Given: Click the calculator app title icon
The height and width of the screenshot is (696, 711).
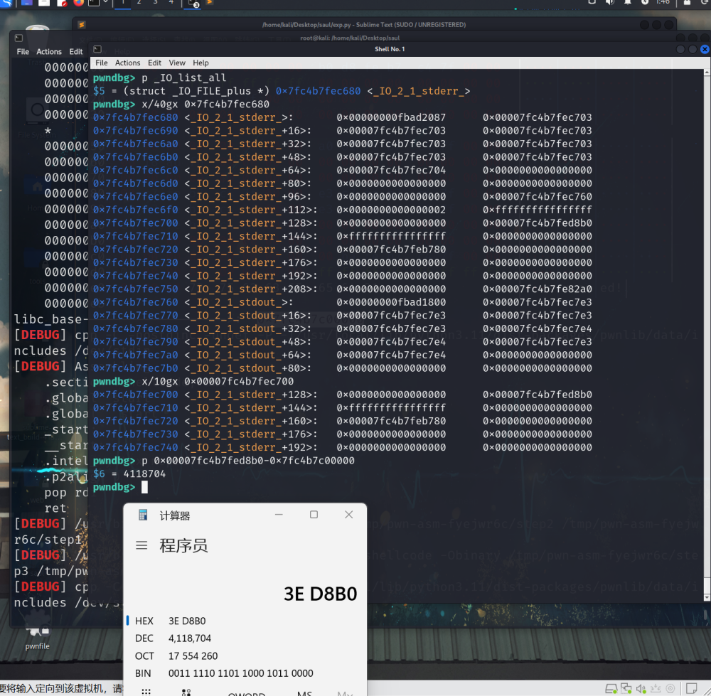Looking at the screenshot, I should pos(143,515).
